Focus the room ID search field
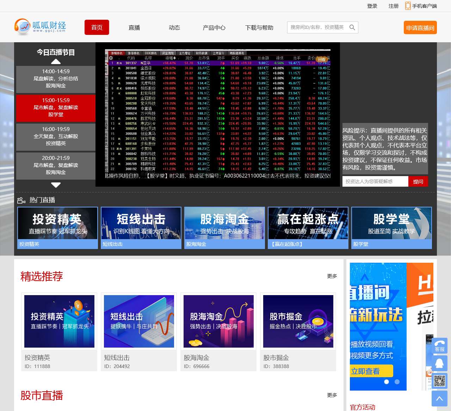The image size is (451, 411). click(317, 27)
